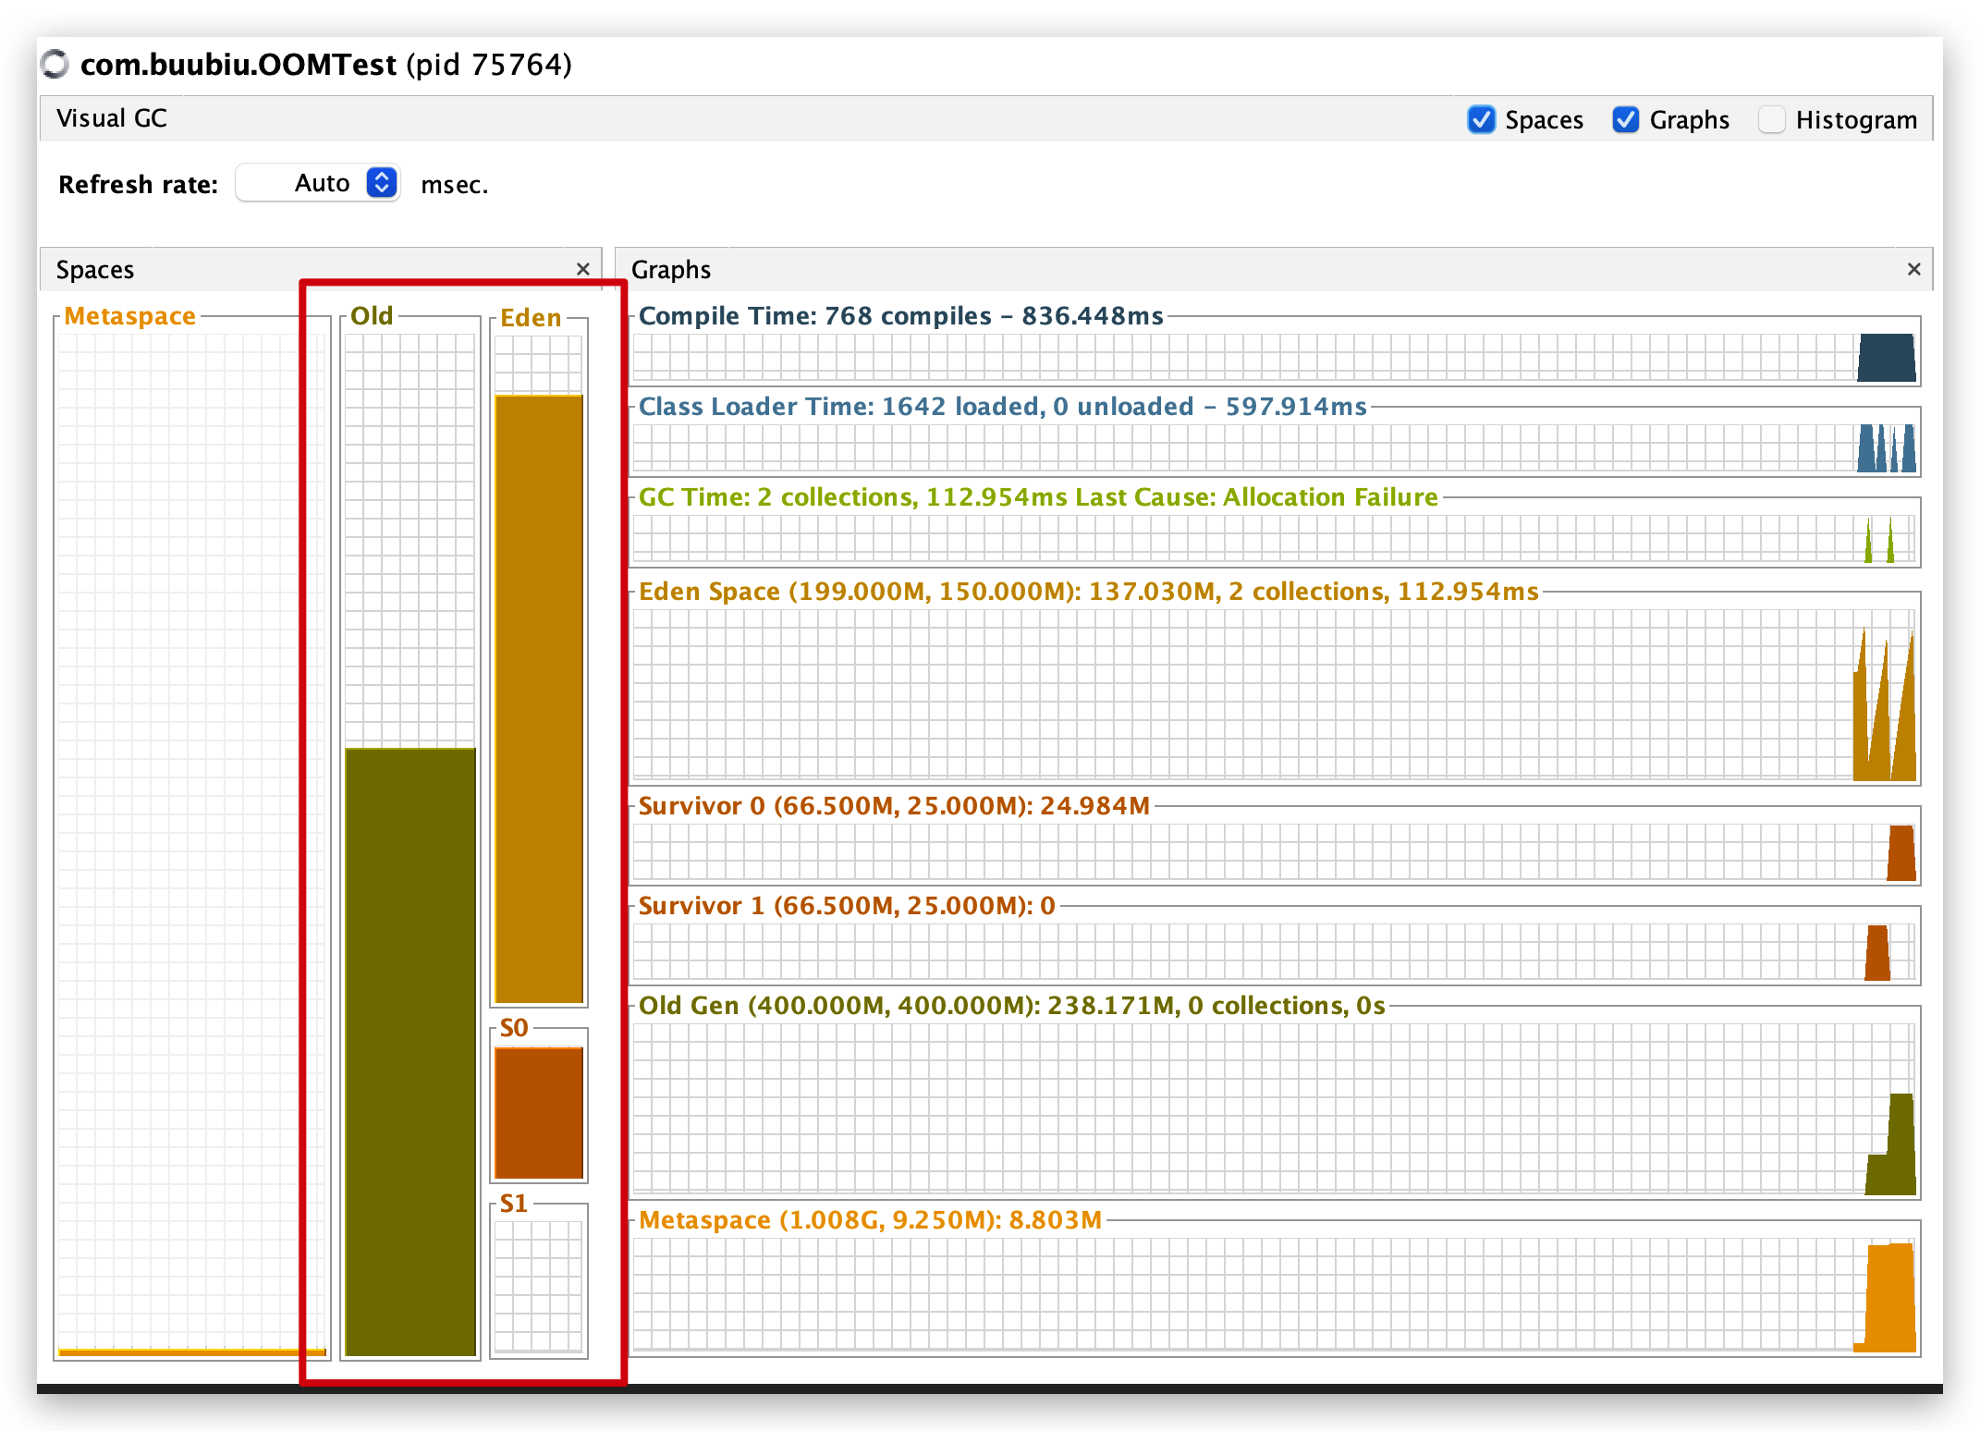The image size is (1980, 1431).
Task: Click the Compile Time graph spike
Action: click(x=1886, y=359)
